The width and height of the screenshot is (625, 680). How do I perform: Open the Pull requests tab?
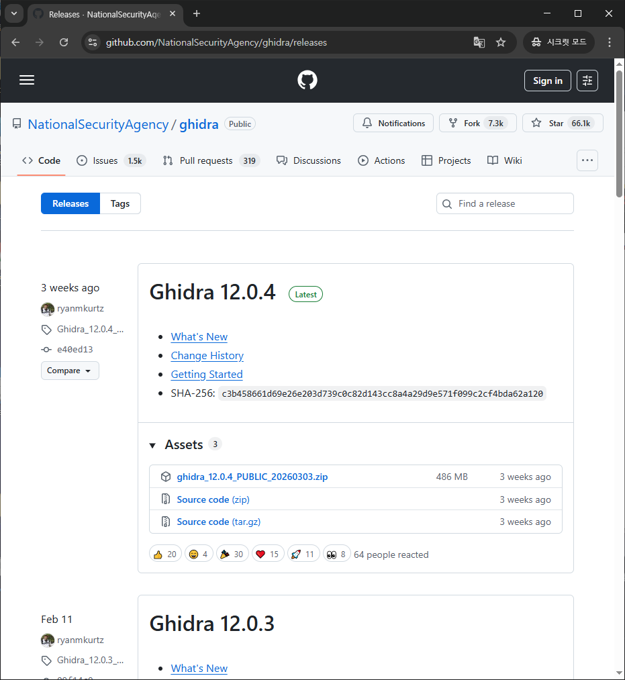tap(205, 161)
